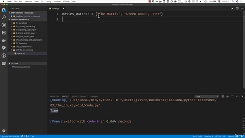Click the Python 3.8.0 interpreter status item

coord(10,136)
